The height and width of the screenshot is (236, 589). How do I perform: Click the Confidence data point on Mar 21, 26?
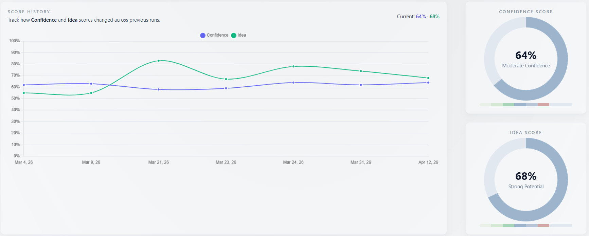tap(159, 89)
